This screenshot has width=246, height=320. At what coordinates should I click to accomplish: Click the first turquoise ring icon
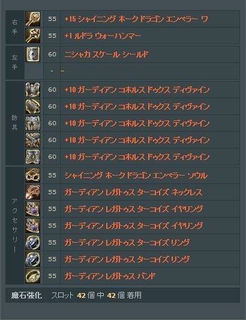pyautogui.click(x=32, y=242)
